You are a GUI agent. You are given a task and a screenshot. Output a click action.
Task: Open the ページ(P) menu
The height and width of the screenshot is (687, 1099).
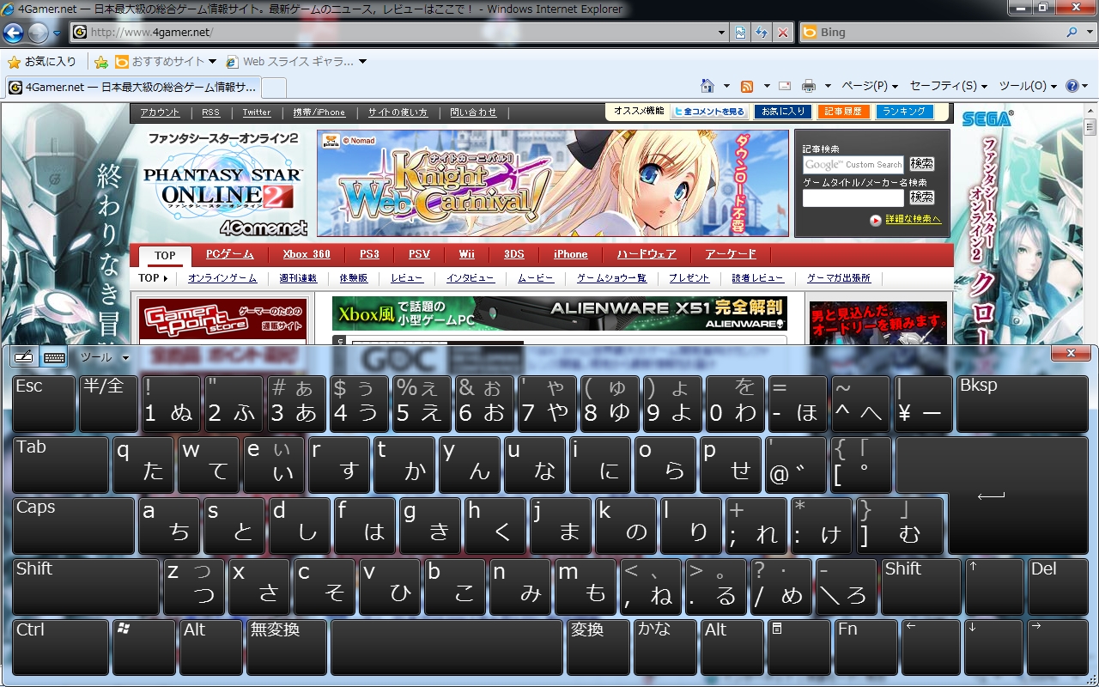[870, 86]
